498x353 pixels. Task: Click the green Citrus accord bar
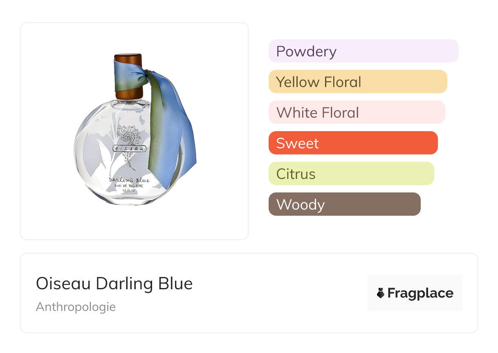coord(351,174)
